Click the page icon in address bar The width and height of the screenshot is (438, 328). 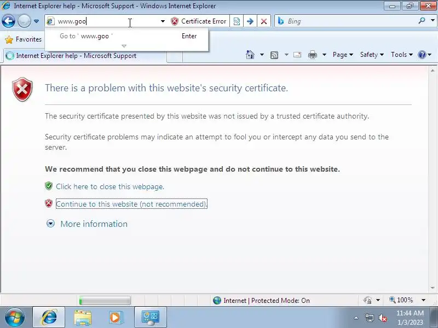click(50, 21)
